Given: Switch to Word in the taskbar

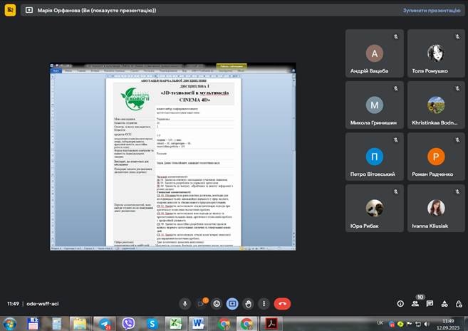Looking at the screenshot, I should tap(199, 324).
